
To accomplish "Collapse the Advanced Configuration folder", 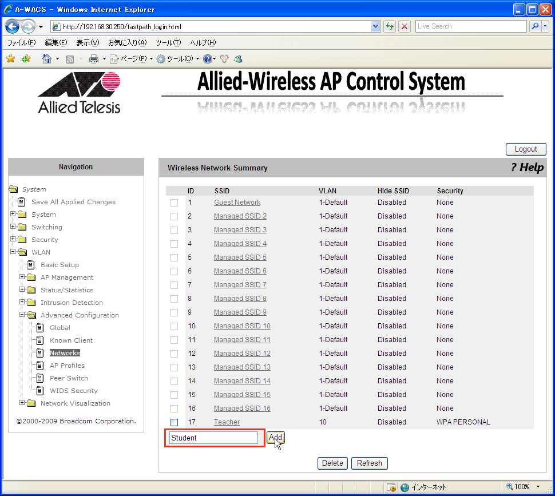I will [x=22, y=315].
